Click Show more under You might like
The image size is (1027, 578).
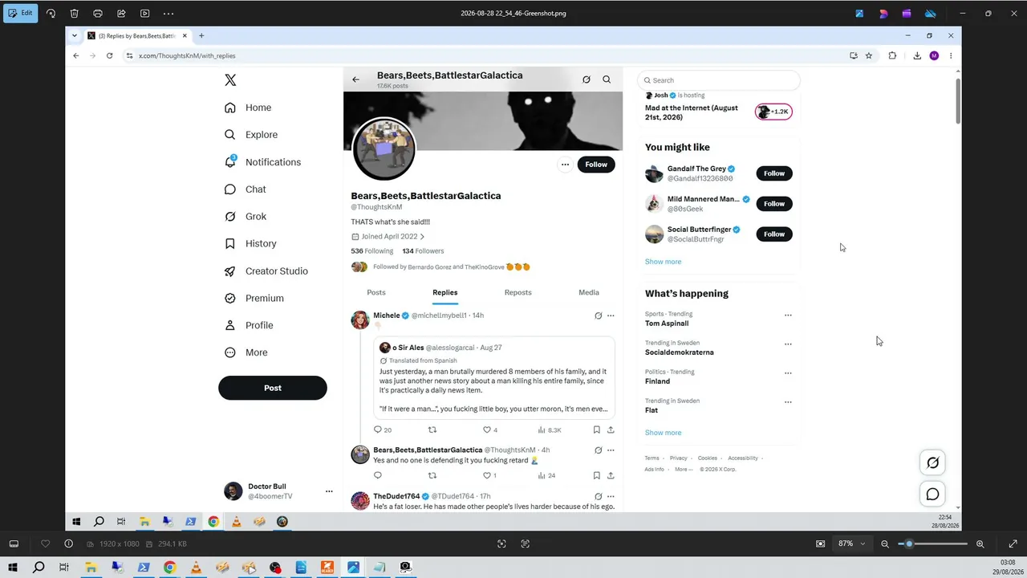pyautogui.click(x=663, y=262)
